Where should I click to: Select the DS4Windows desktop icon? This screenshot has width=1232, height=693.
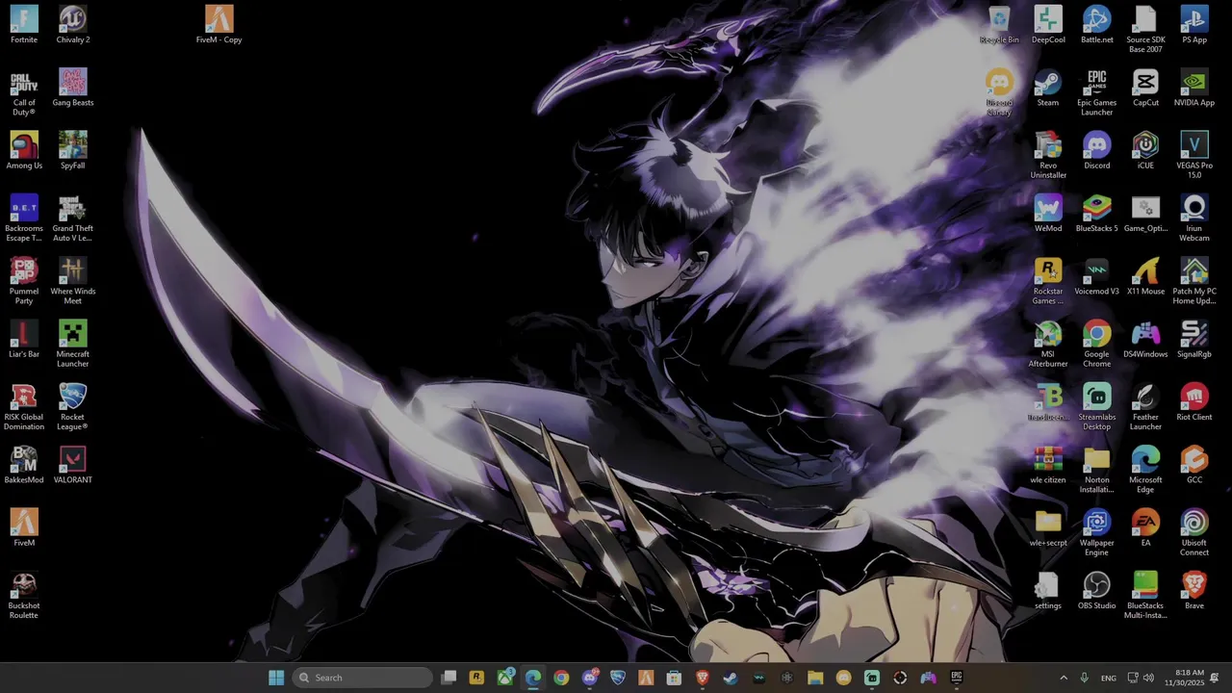point(1145,339)
